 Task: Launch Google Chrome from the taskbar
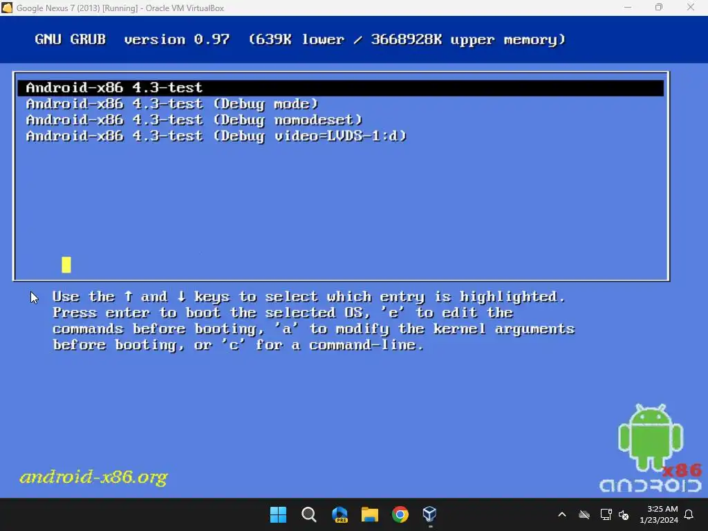tap(400, 514)
